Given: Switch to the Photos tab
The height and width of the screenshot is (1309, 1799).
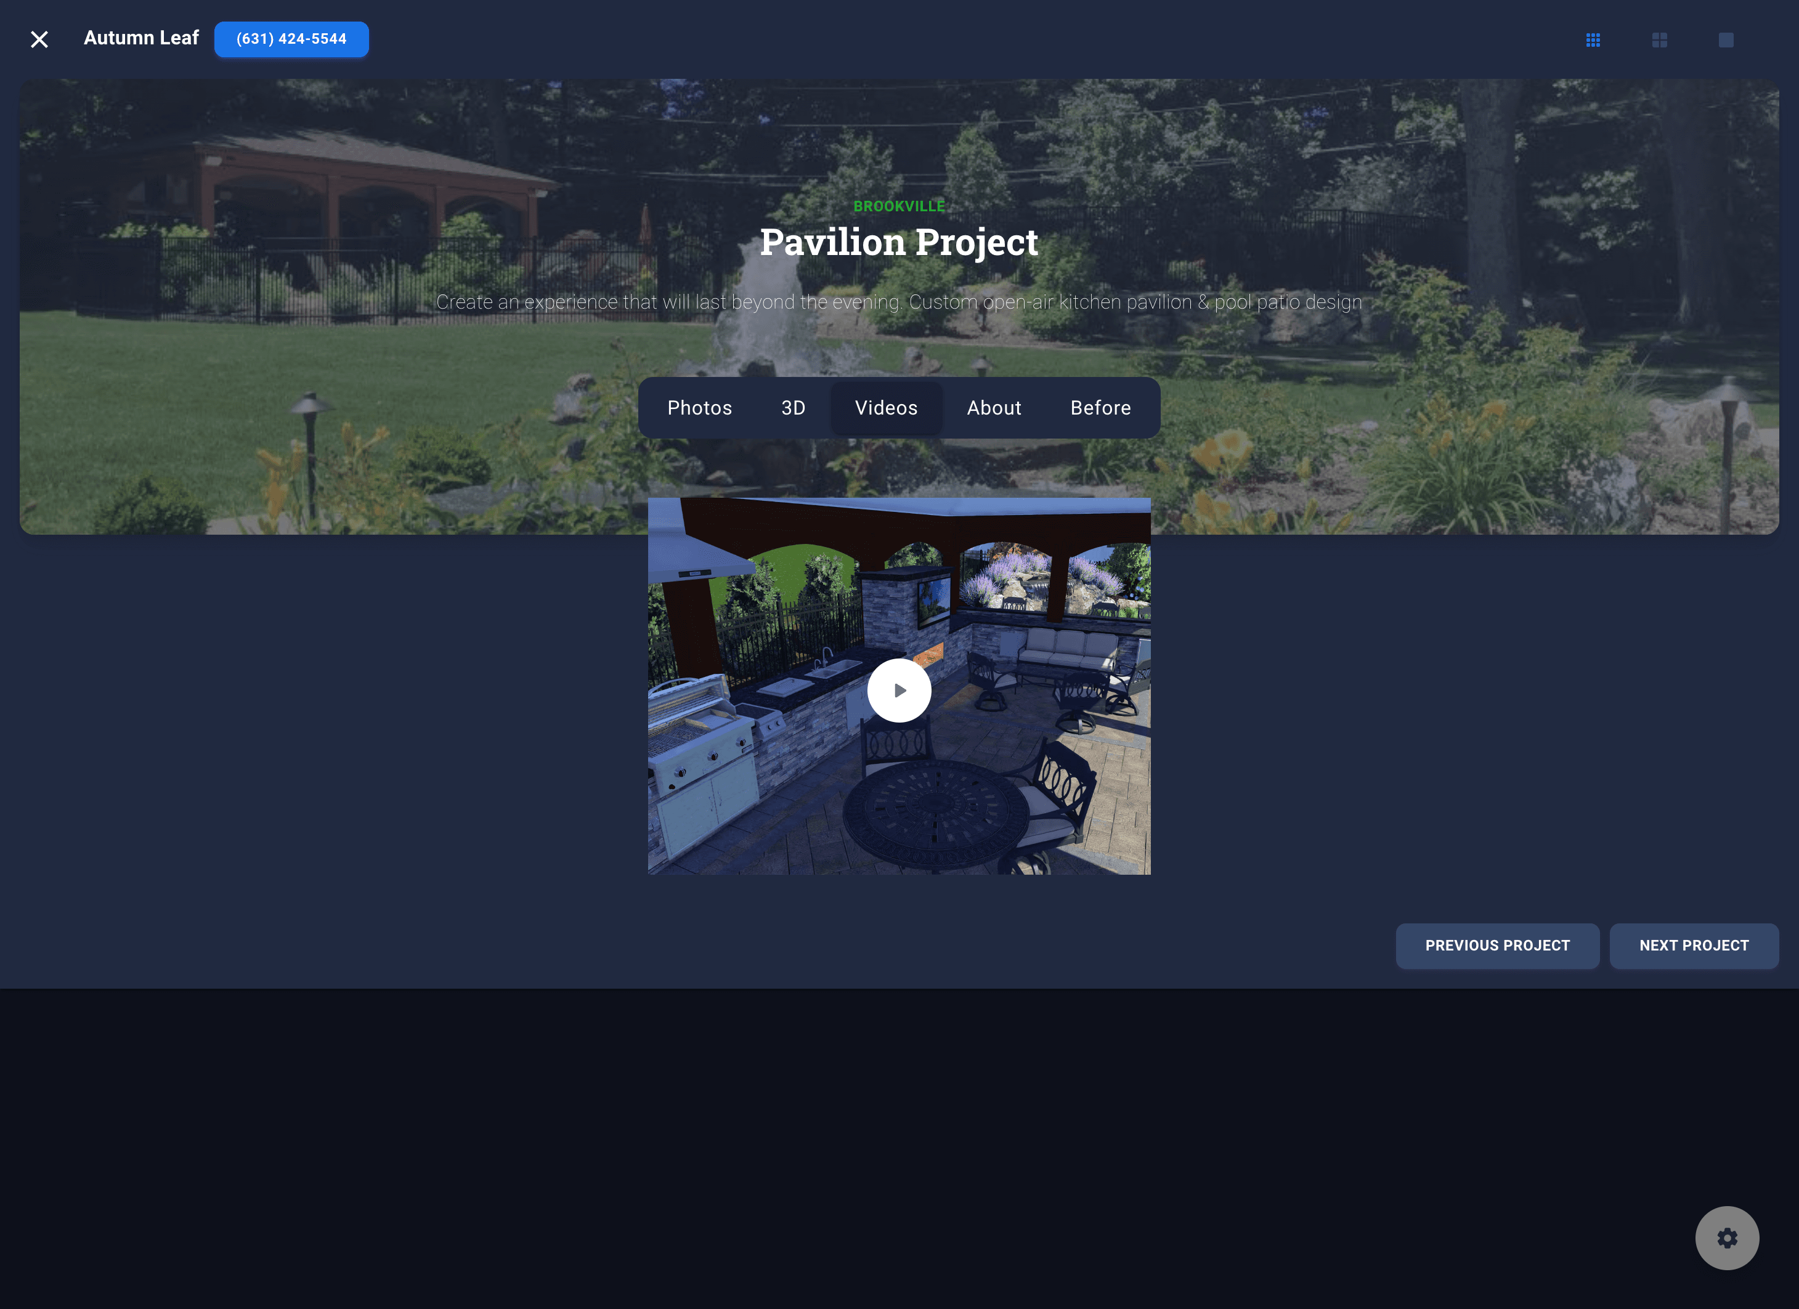Looking at the screenshot, I should (x=700, y=408).
